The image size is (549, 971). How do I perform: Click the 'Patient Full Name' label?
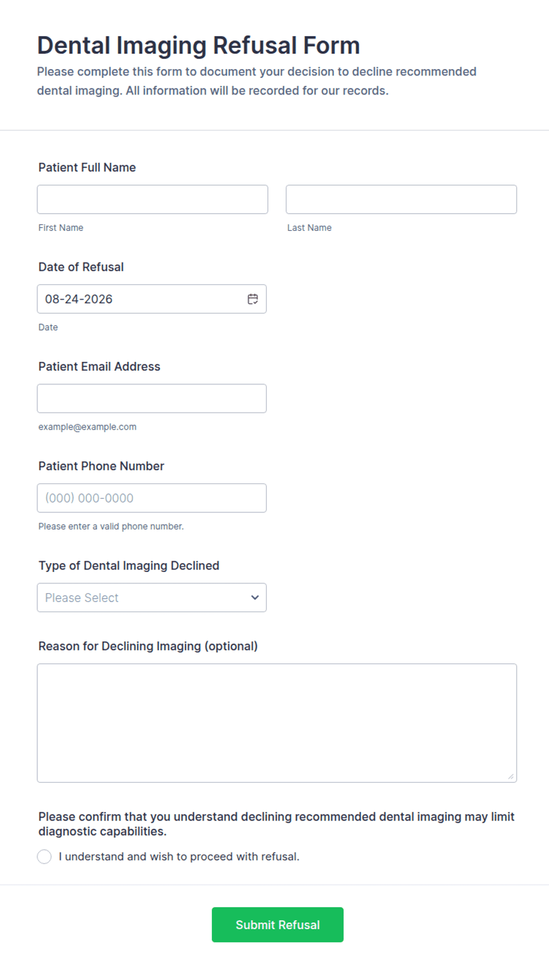tap(87, 168)
